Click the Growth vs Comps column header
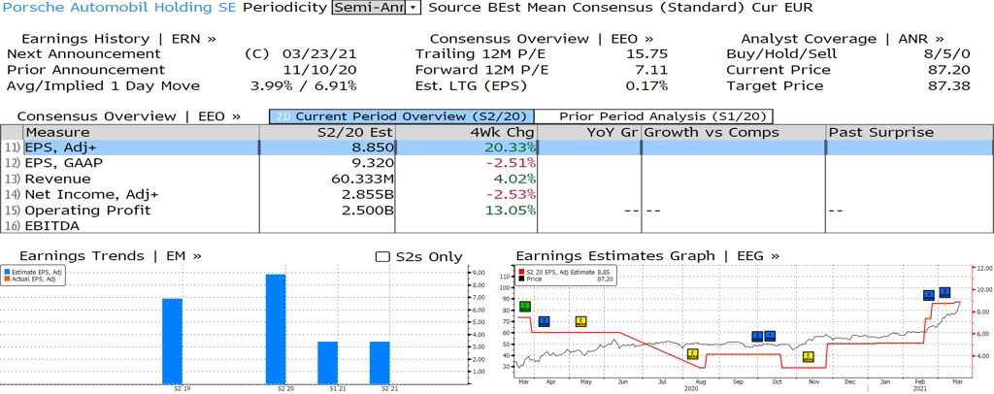Viewport: 994px width, 394px height. tap(734, 132)
